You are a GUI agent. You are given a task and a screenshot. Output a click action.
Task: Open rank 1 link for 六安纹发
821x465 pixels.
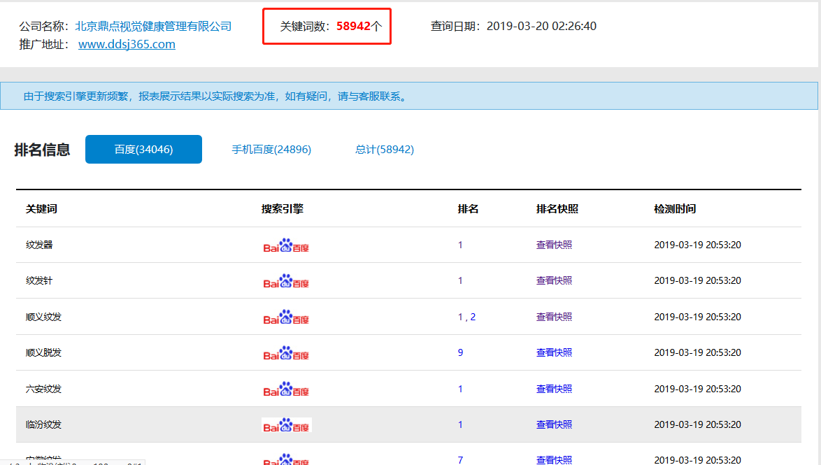click(x=460, y=389)
